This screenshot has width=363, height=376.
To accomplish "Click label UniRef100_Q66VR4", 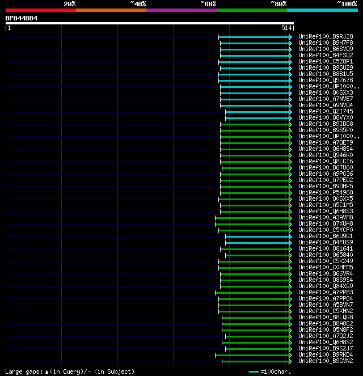I will coord(326,273).
